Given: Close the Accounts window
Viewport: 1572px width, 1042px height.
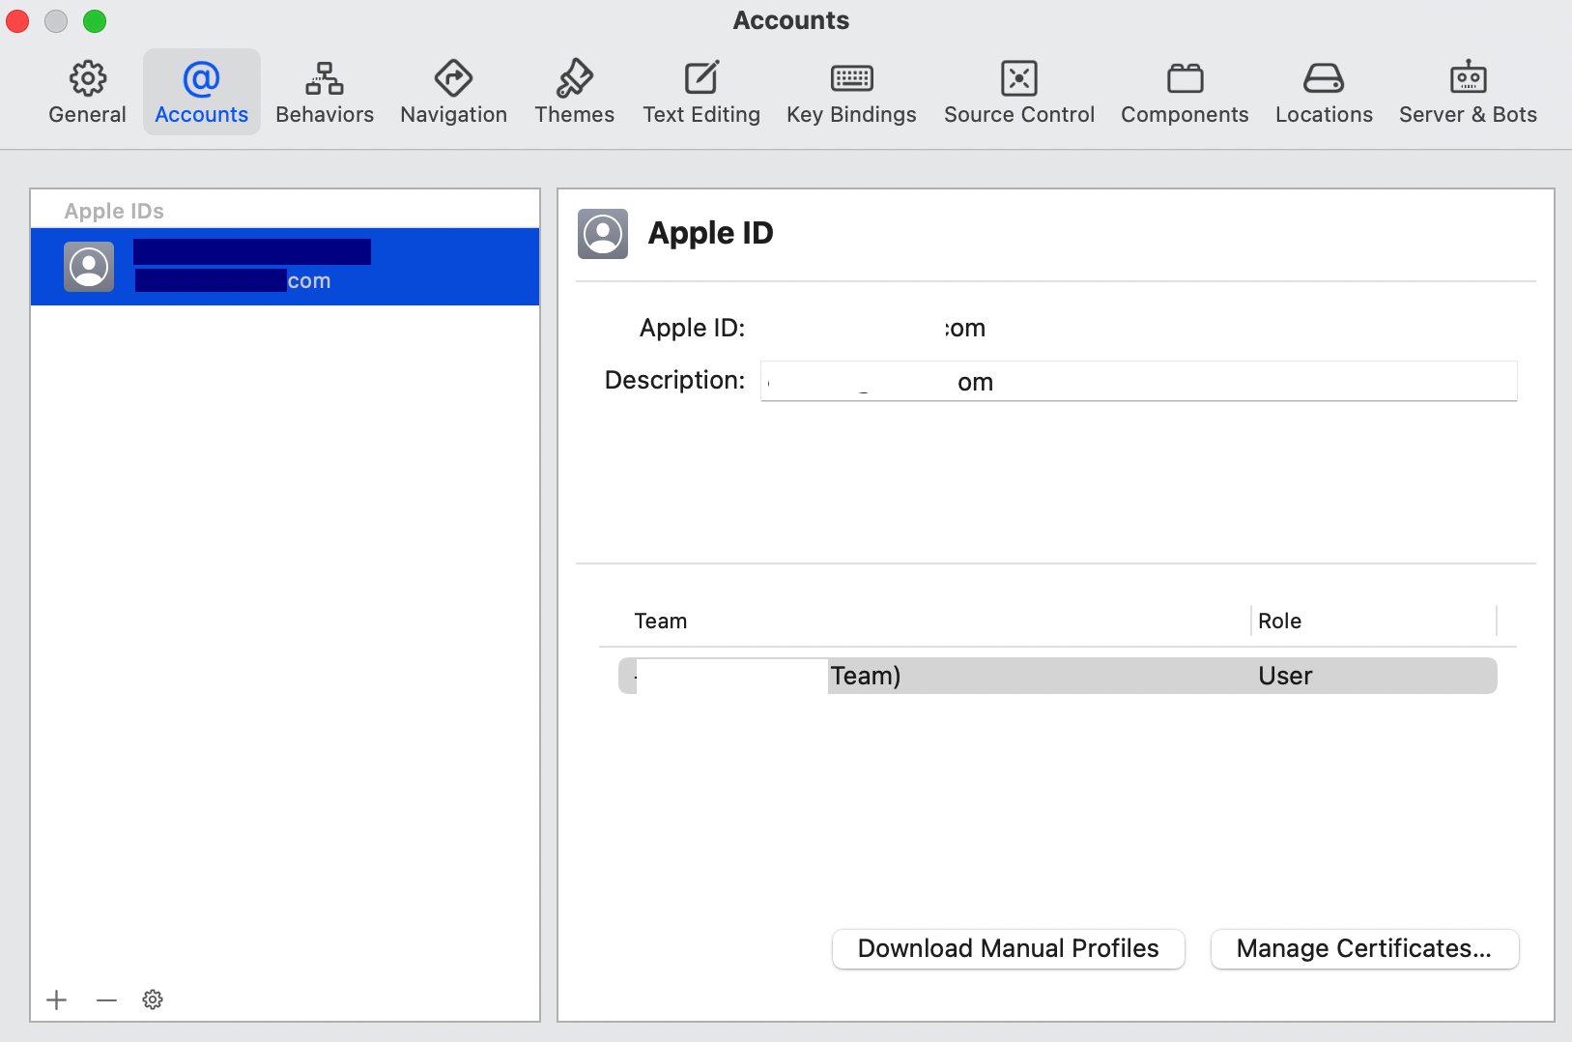Looking at the screenshot, I should click(x=17, y=20).
